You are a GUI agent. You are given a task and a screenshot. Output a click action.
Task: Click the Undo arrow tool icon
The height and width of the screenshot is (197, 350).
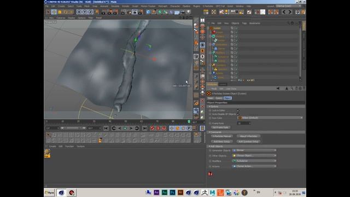click(284, 12)
